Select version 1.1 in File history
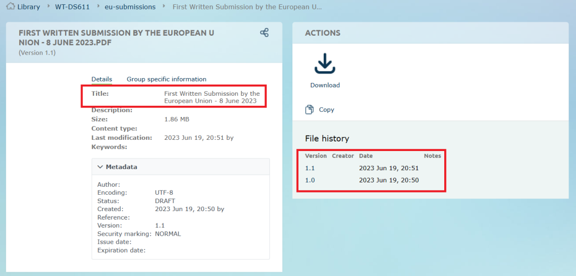The width and height of the screenshot is (576, 276). (310, 169)
